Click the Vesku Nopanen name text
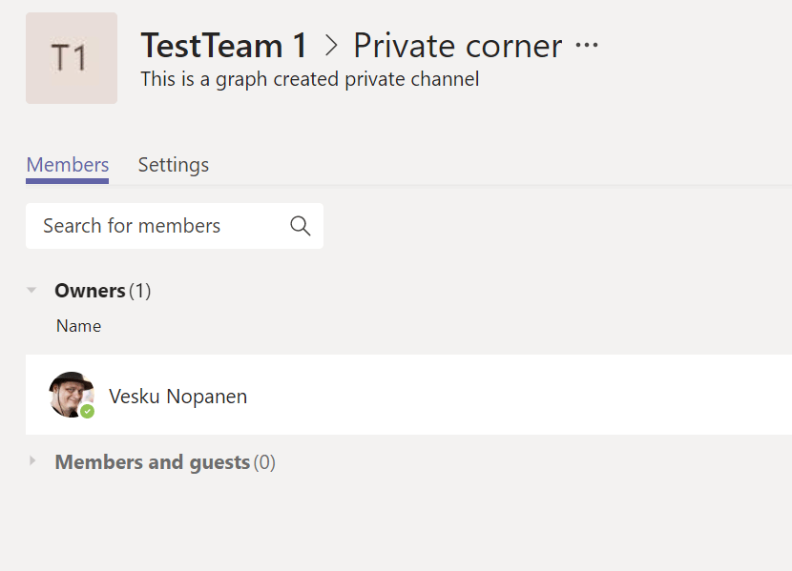Screen dimensions: 792x571 [x=178, y=397]
